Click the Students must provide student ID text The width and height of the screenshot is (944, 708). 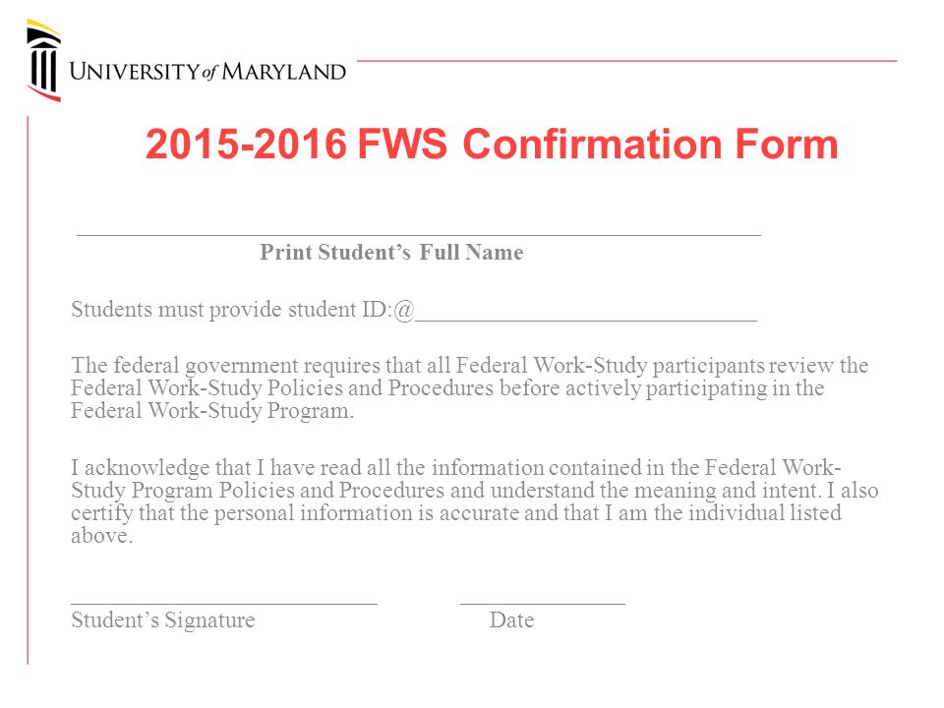click(232, 310)
